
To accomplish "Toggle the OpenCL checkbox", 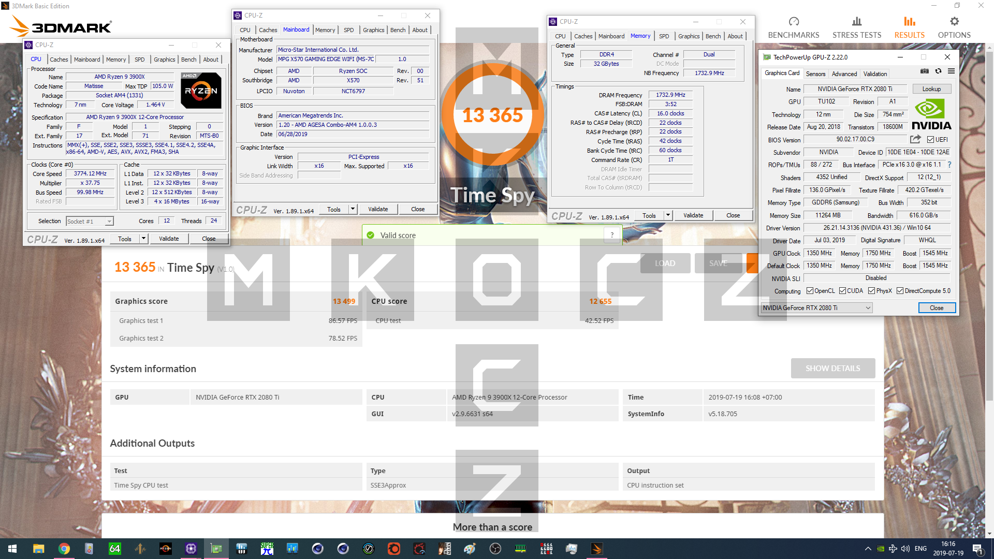I will click(810, 291).
